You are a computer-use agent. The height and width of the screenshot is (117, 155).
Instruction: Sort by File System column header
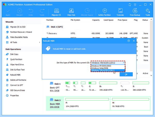tap(75, 20)
